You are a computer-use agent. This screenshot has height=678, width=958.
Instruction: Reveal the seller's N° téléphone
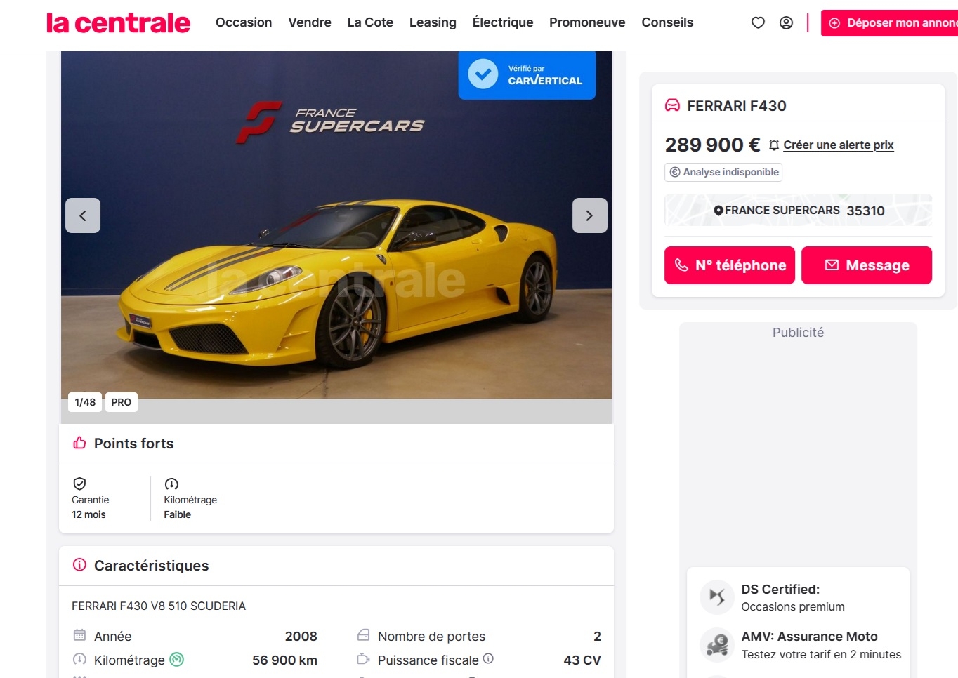click(x=730, y=265)
